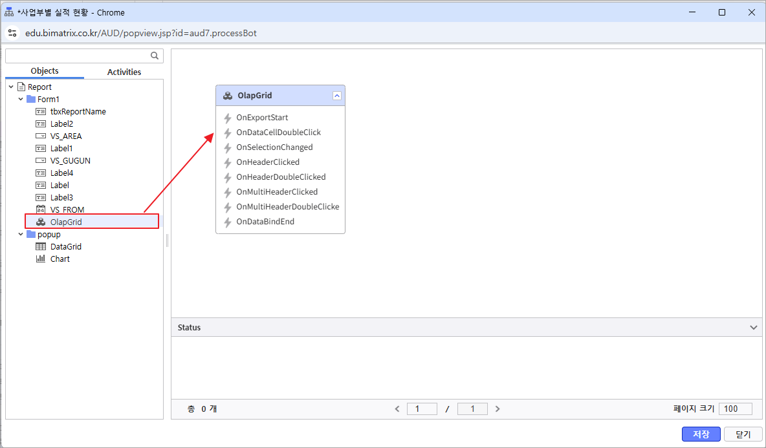Viewport: 766px width, 448px height.
Task: Click the 페이지 크기 page size field
Action: point(735,409)
